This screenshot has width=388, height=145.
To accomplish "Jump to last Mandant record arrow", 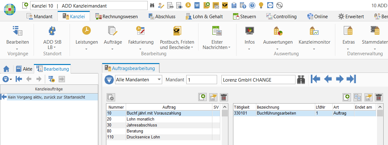I will click(x=351, y=79).
